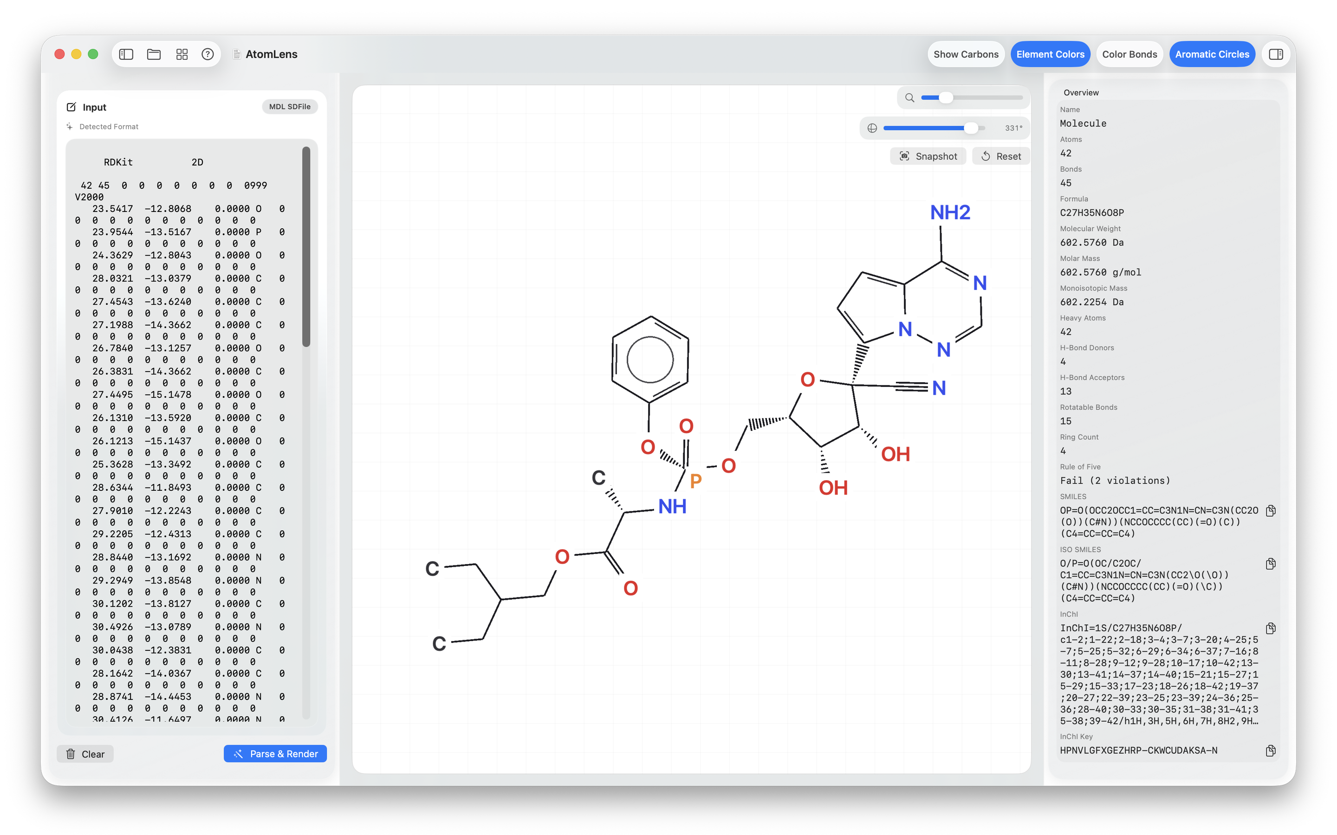The height and width of the screenshot is (835, 1337).
Task: Copy the SMILES string
Action: [x=1270, y=510]
